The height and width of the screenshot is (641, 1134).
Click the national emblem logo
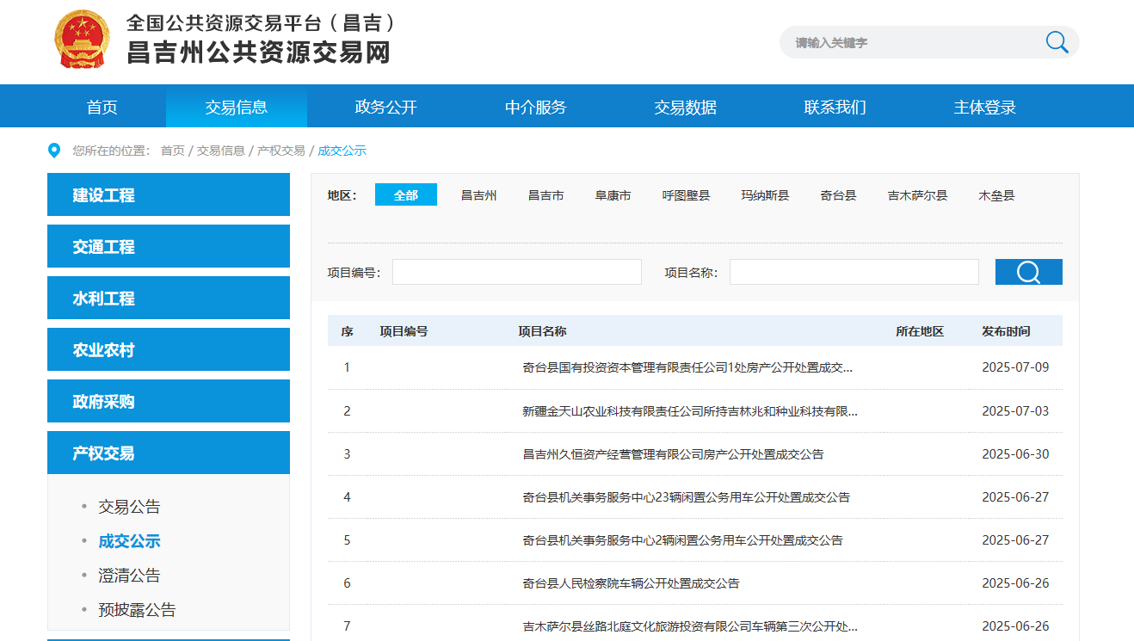tap(83, 40)
